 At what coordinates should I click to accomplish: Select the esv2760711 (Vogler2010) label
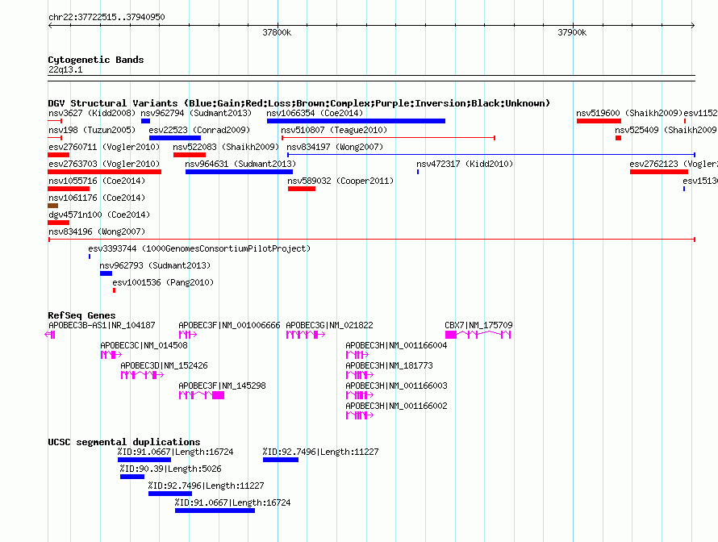[104, 147]
